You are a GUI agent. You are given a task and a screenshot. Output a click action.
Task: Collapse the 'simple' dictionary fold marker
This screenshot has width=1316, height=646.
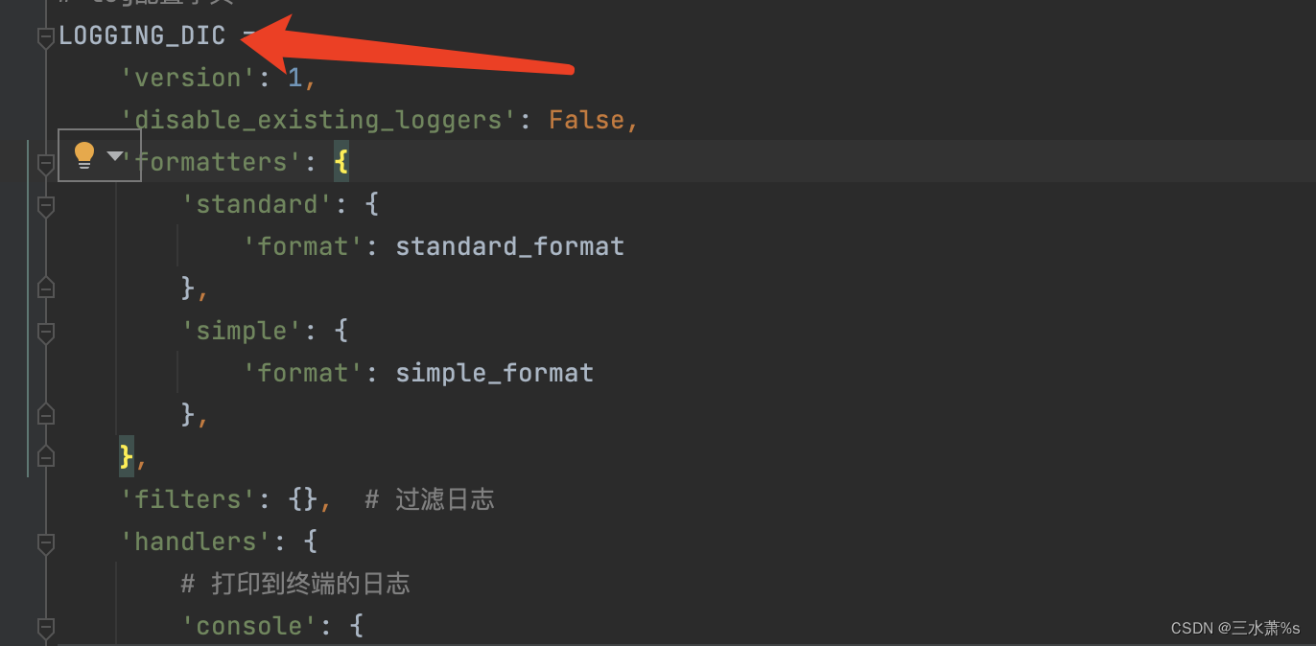pos(44,331)
